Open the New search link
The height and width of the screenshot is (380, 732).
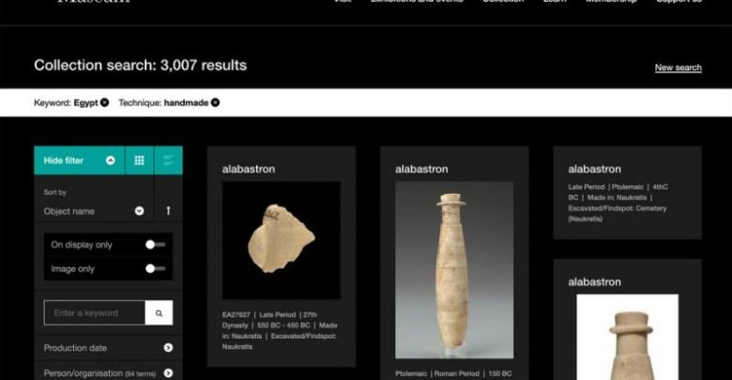[678, 68]
